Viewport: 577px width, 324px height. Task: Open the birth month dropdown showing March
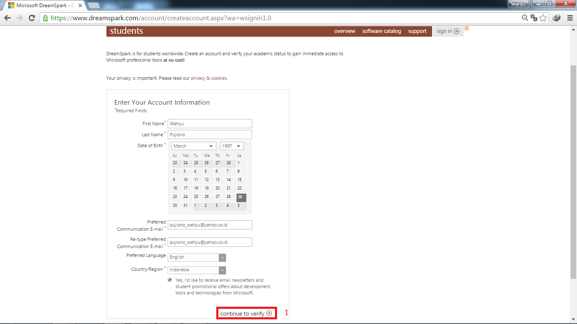(194, 146)
